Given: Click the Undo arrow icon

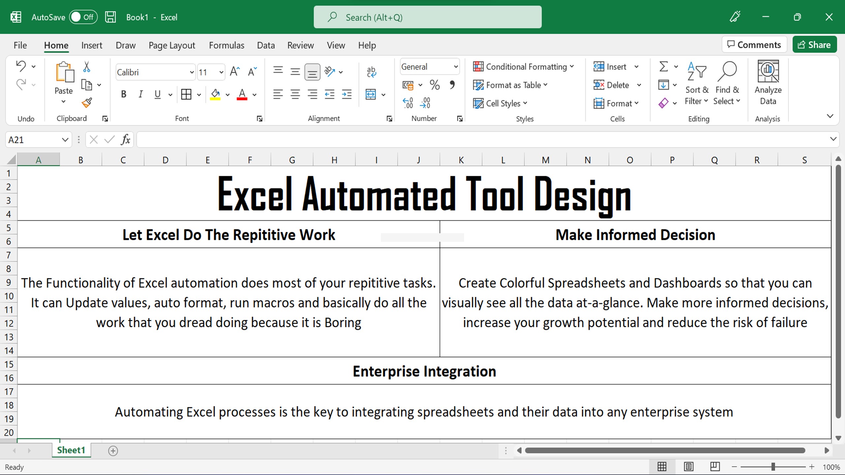Looking at the screenshot, I should tap(21, 66).
